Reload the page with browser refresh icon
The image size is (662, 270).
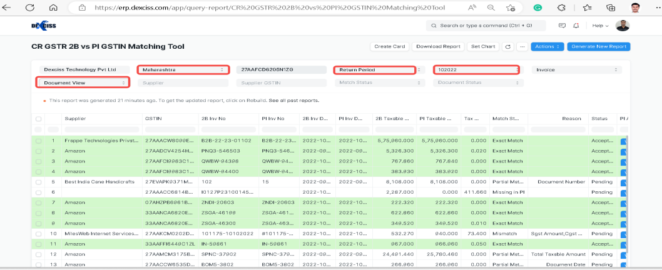click(x=32, y=7)
